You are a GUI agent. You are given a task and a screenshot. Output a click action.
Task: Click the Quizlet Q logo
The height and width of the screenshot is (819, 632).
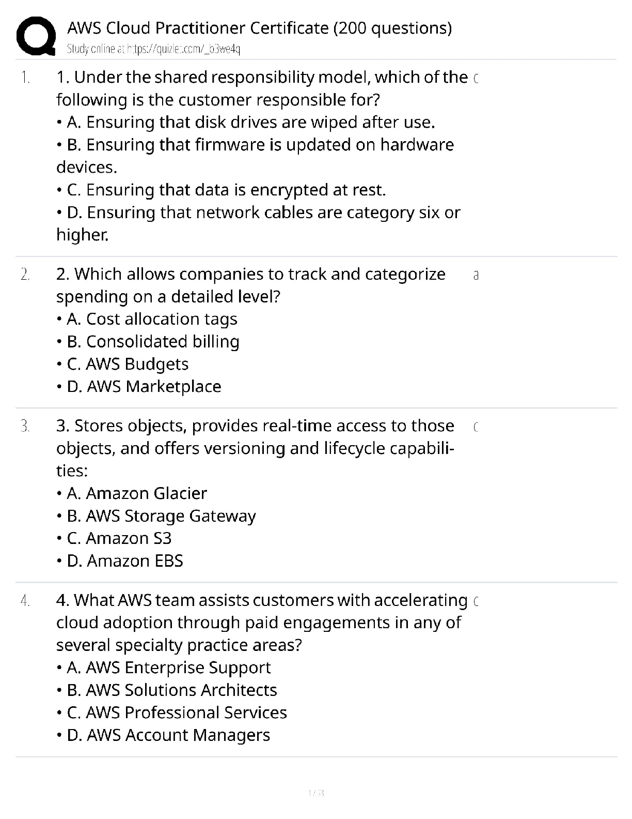[x=36, y=36]
